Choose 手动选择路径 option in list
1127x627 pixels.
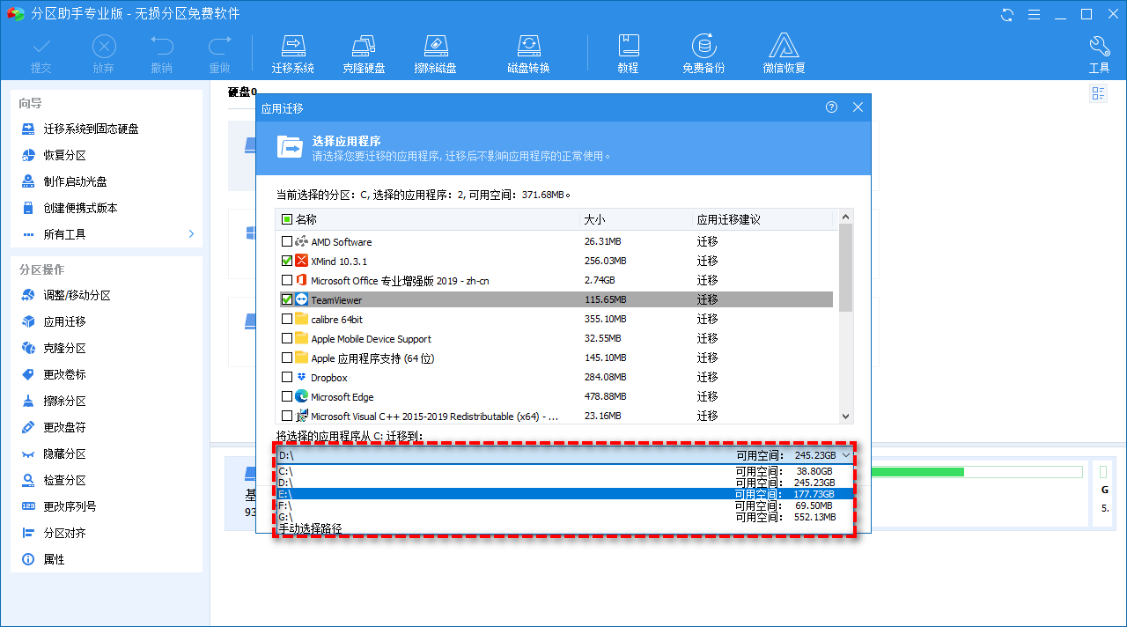pyautogui.click(x=311, y=528)
